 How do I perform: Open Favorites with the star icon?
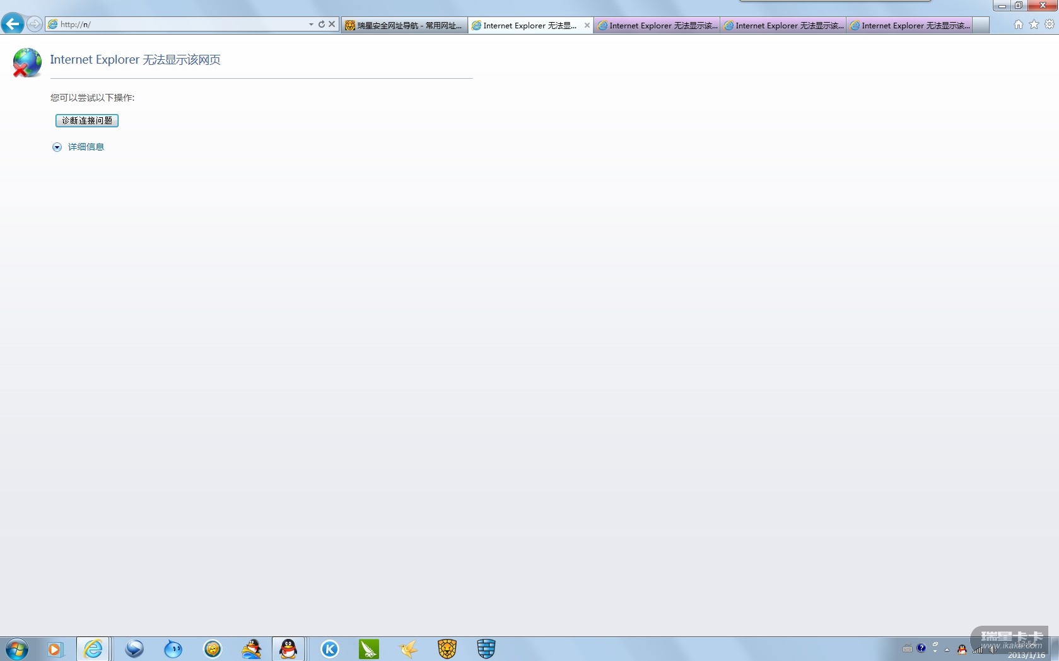click(1034, 25)
